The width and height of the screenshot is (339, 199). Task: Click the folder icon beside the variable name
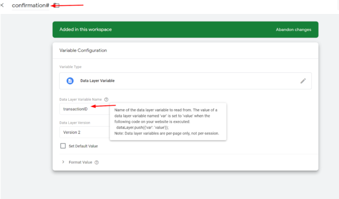(57, 5)
